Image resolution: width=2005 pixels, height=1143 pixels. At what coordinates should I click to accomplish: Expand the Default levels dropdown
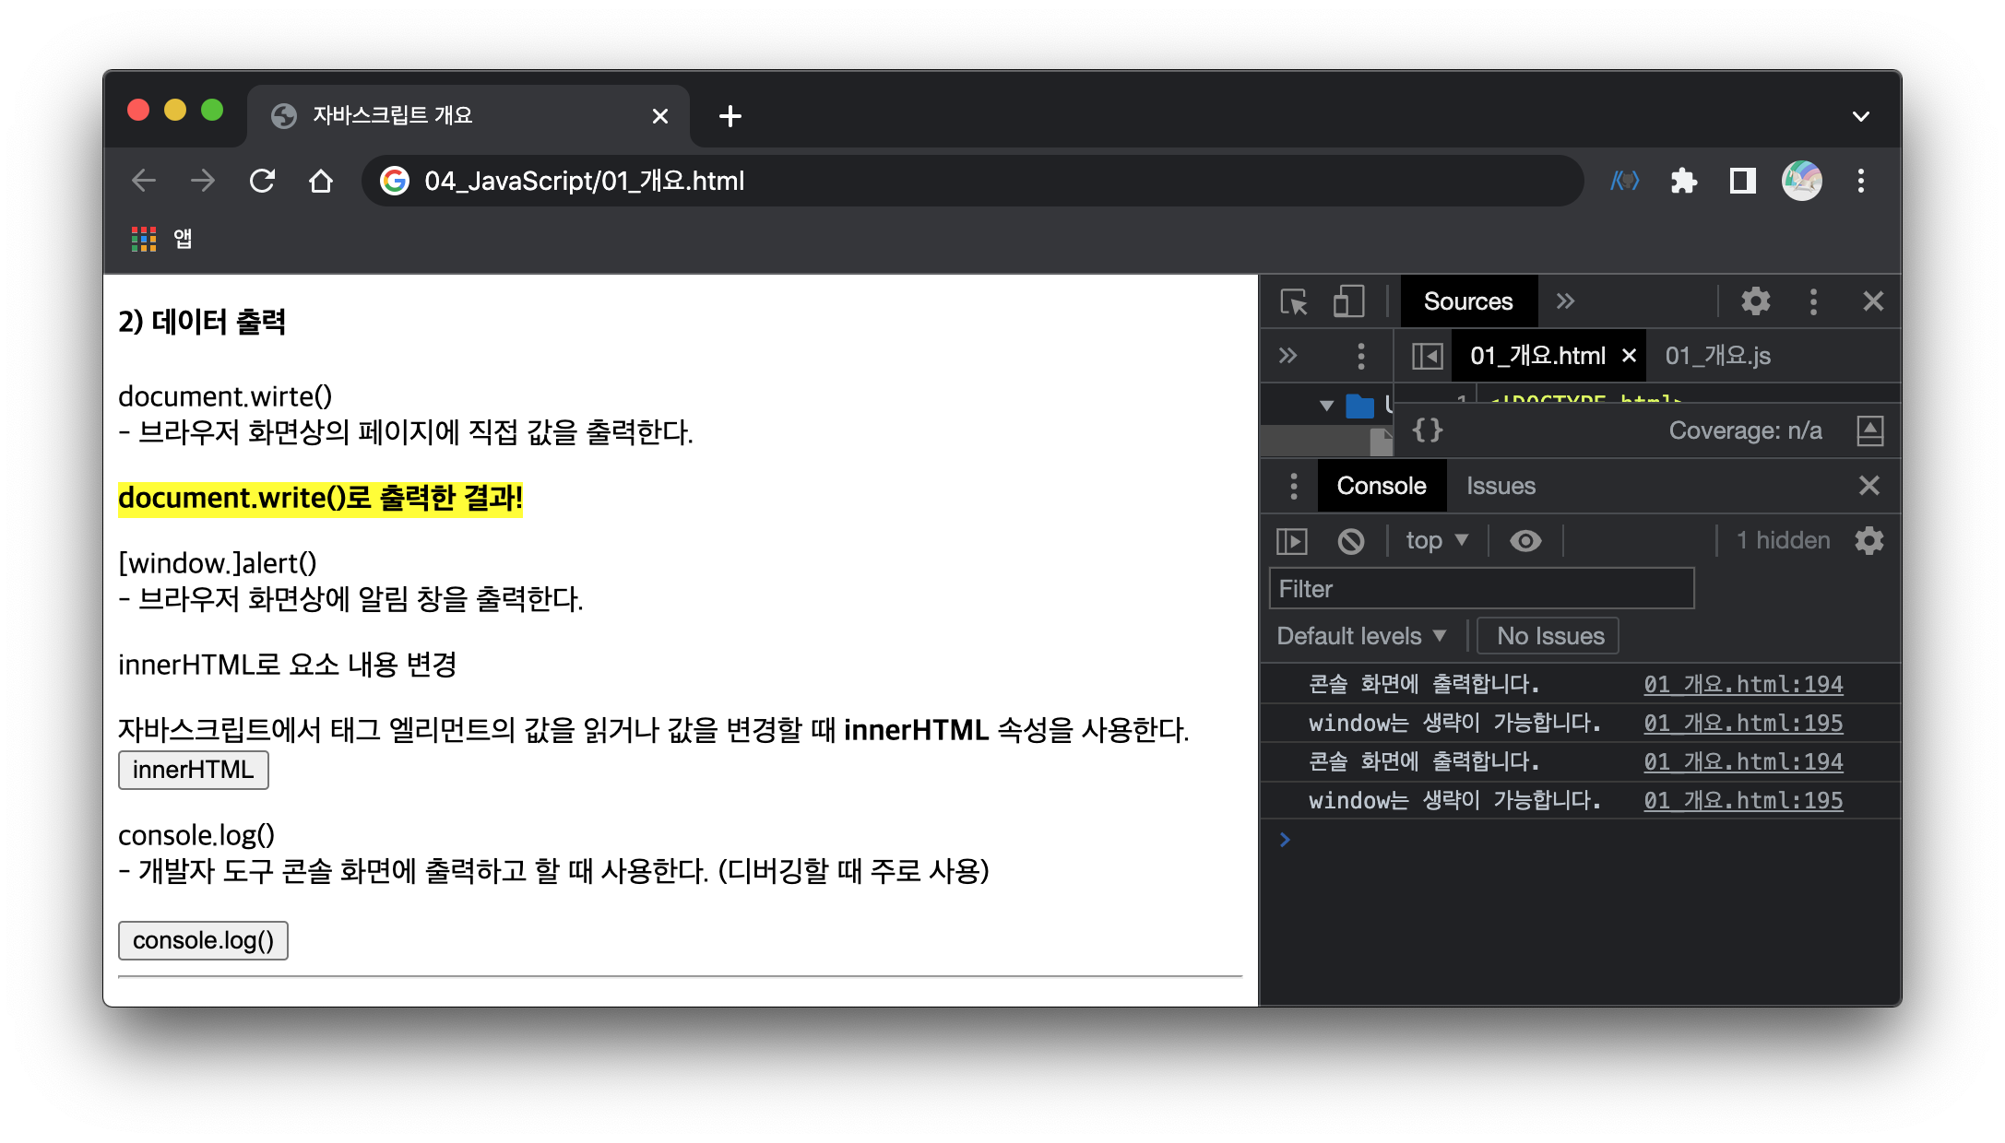pyautogui.click(x=1361, y=636)
